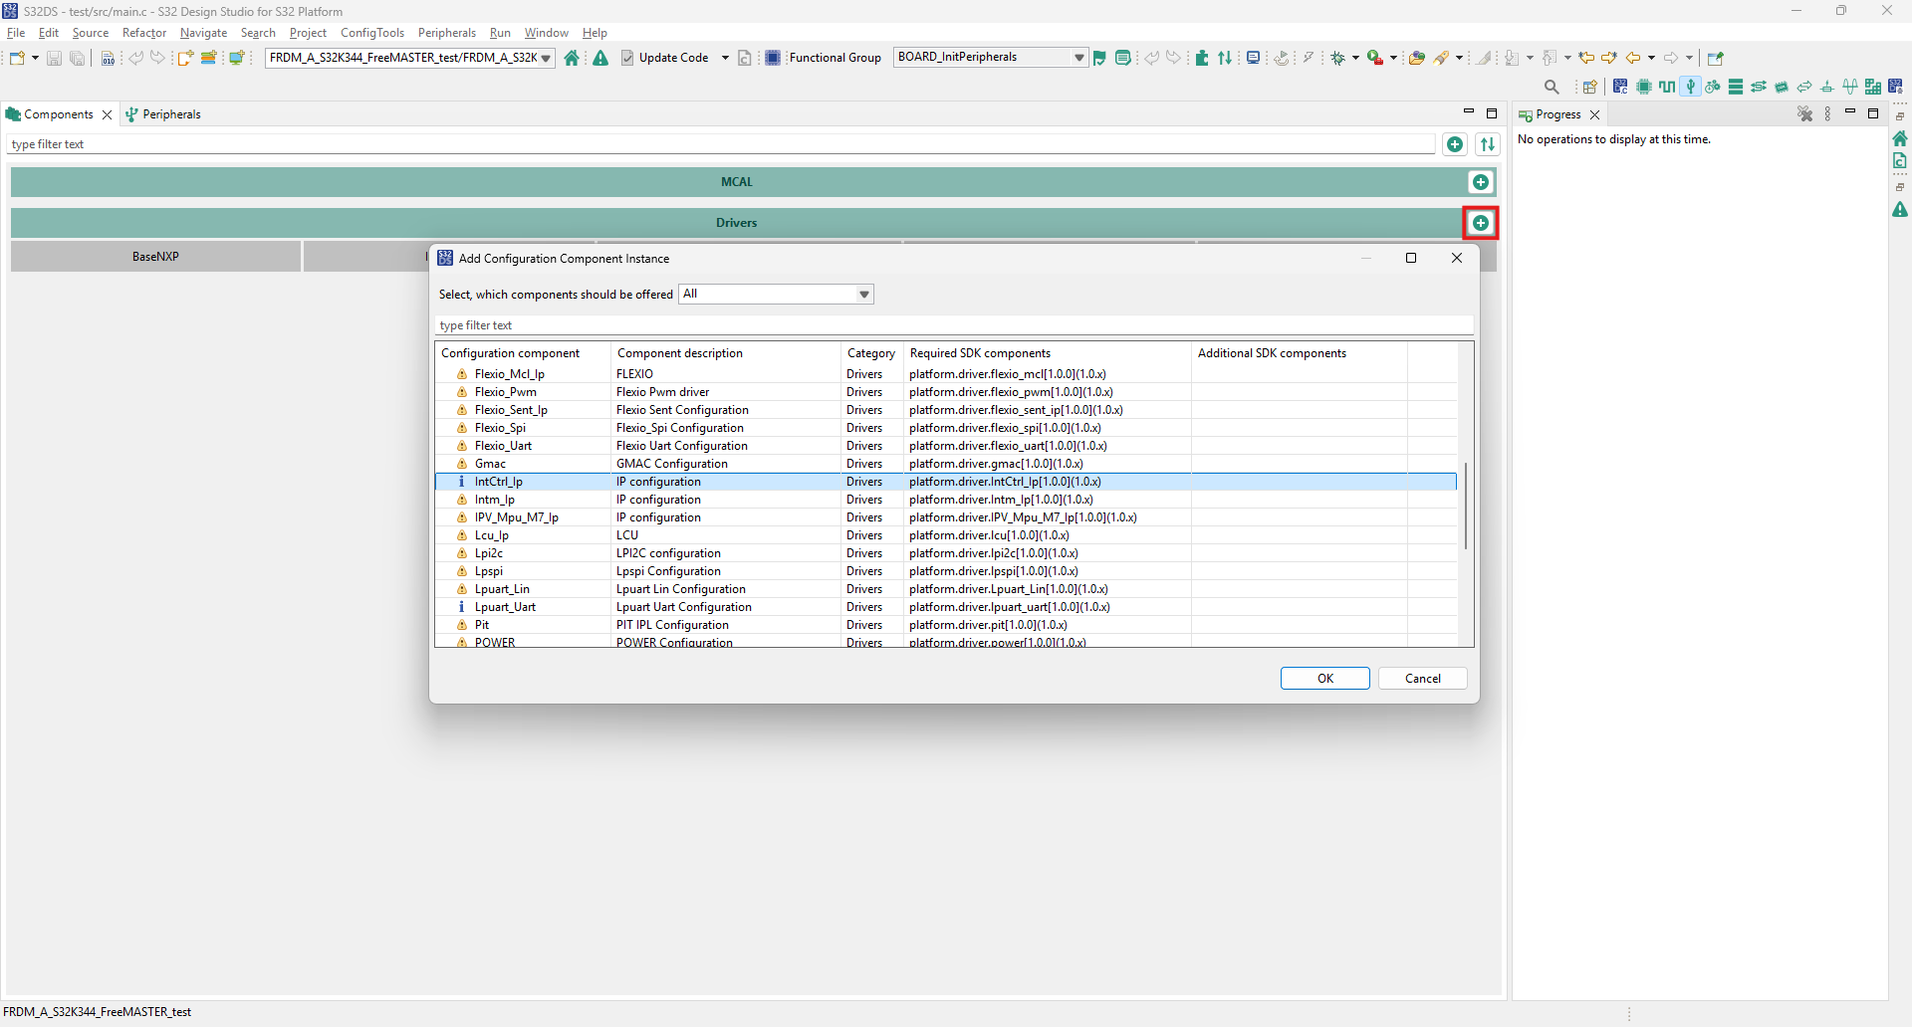Click the toolbar search magnifier icon

(x=1552, y=87)
